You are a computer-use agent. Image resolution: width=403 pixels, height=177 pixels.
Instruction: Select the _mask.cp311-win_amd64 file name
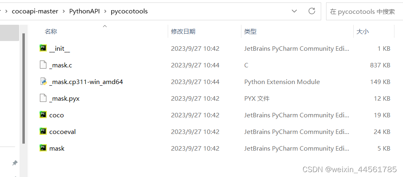(86, 82)
